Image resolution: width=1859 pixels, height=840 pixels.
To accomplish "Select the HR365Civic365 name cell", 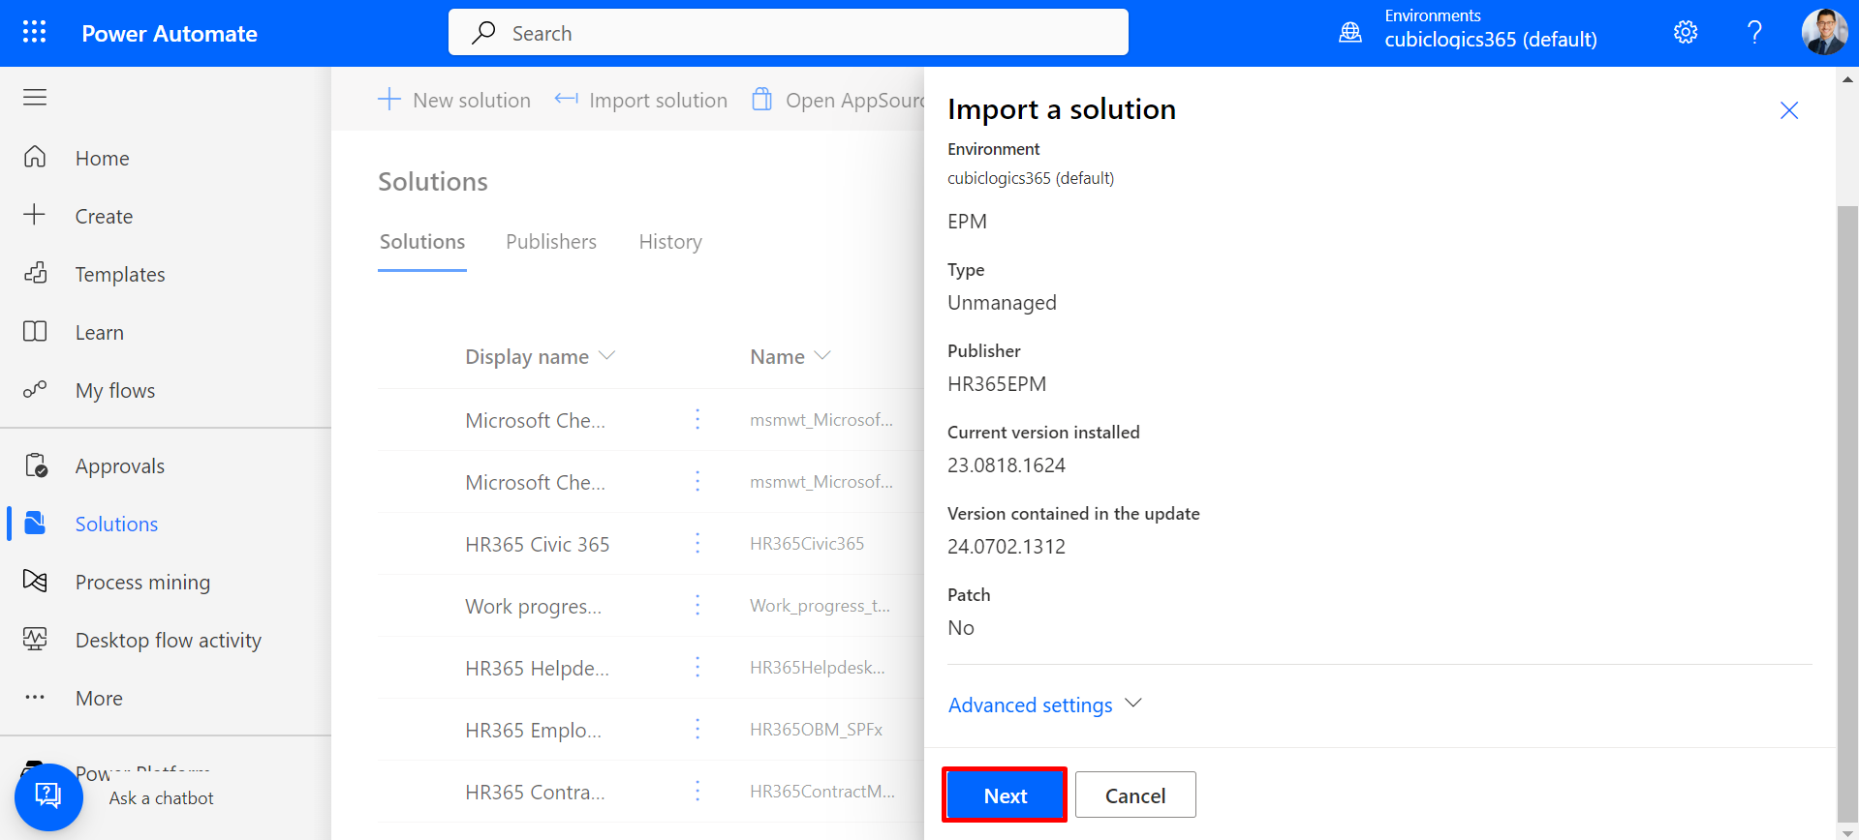I will (x=807, y=544).
